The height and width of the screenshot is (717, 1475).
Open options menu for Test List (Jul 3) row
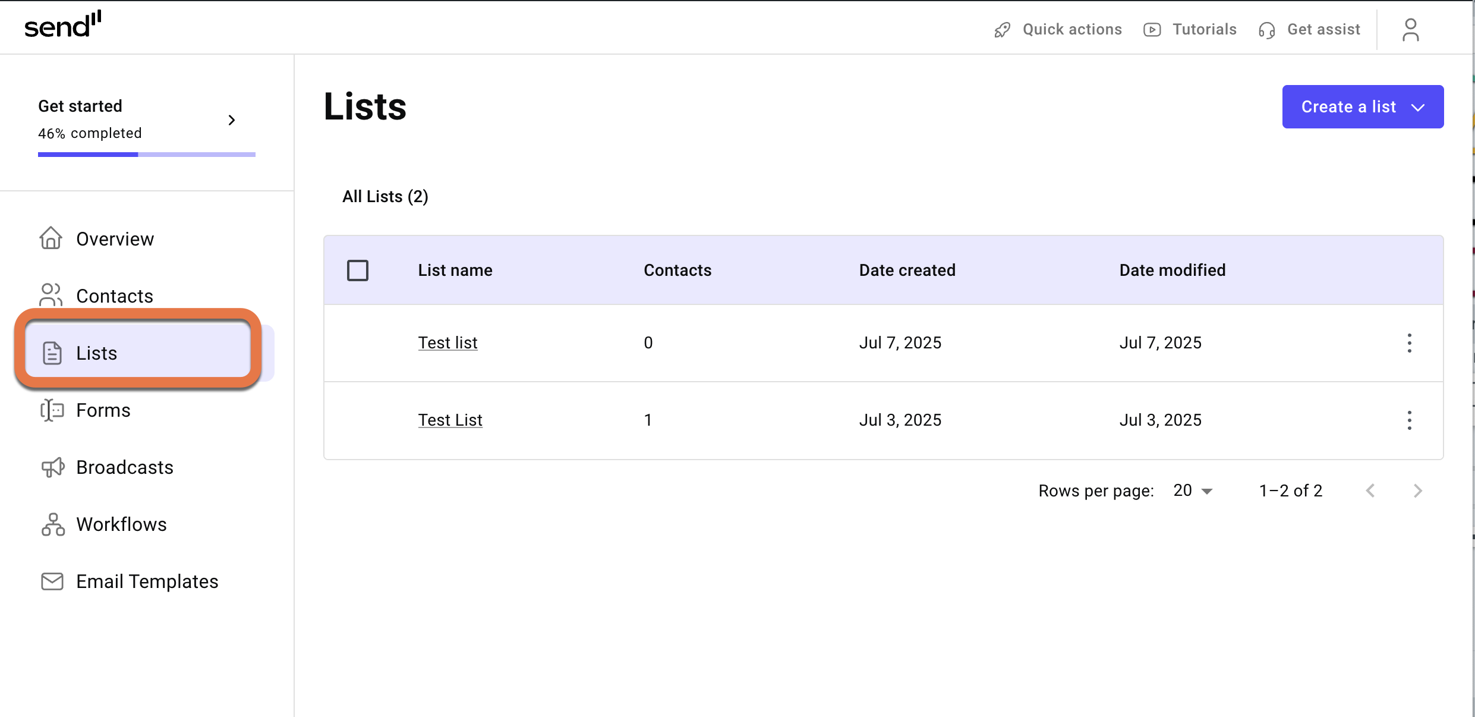pyautogui.click(x=1410, y=420)
